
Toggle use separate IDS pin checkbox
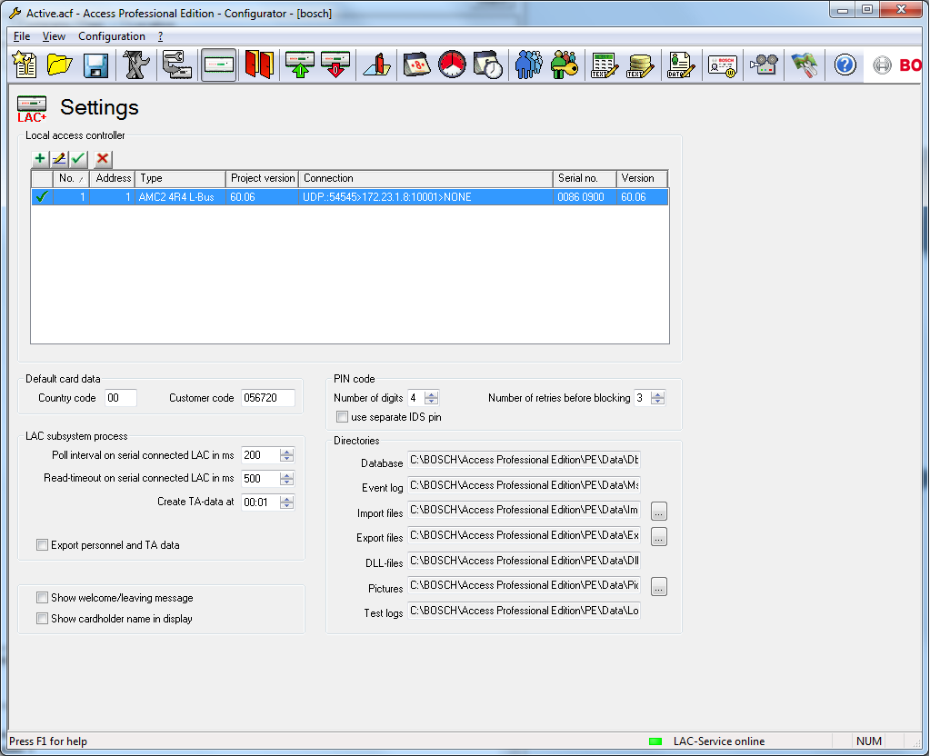342,417
